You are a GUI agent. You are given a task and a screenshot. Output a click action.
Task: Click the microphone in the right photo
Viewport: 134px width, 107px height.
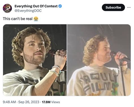coord(120,57)
